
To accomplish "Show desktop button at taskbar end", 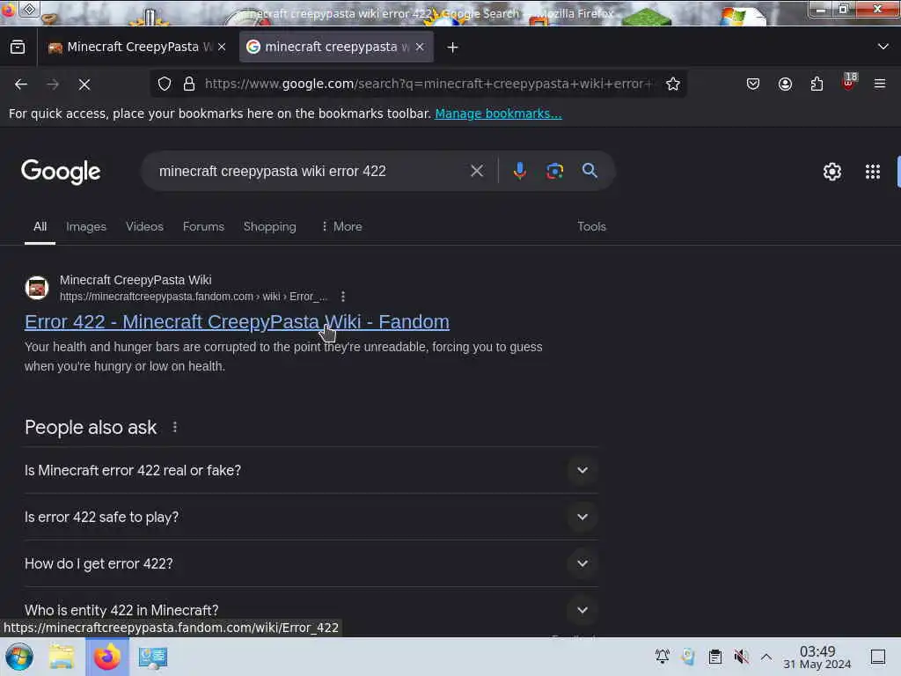I will [x=878, y=657].
